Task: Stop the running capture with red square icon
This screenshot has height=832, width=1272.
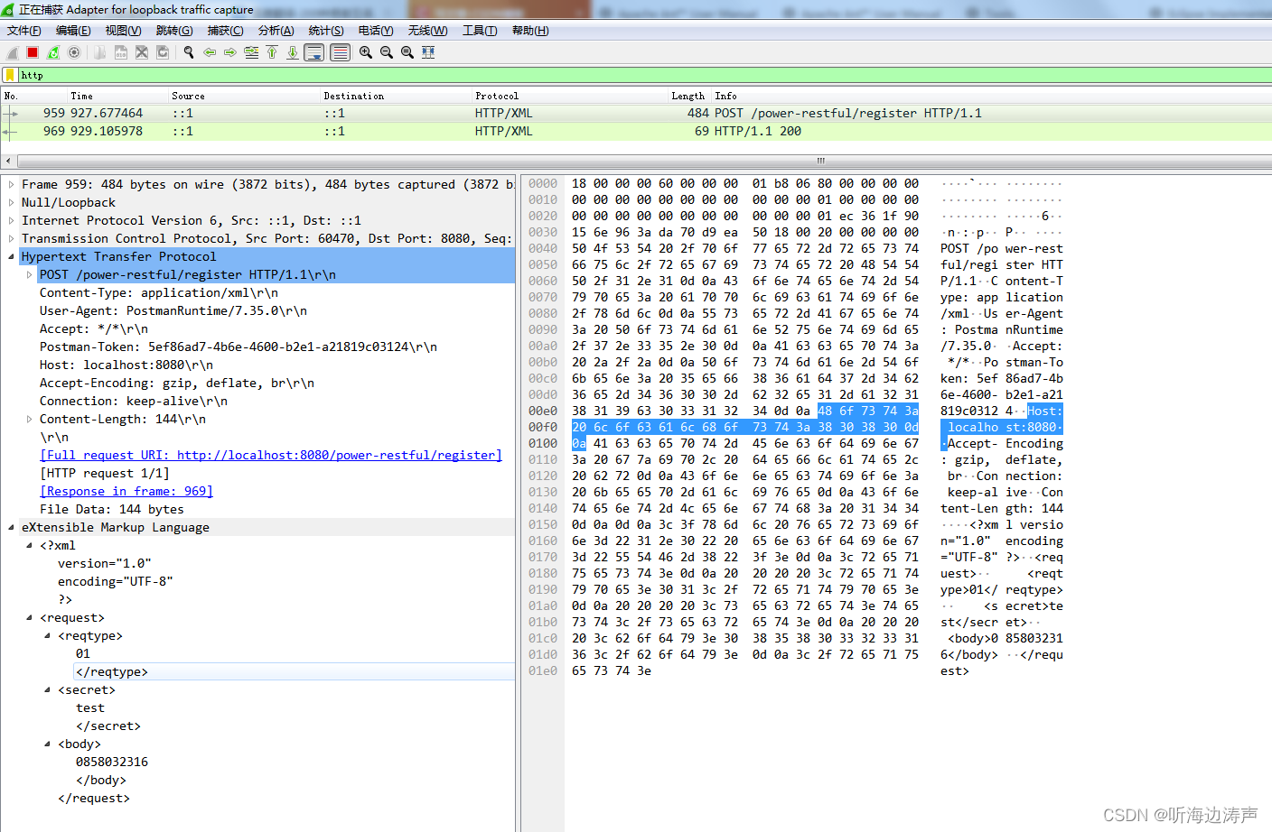Action: click(x=31, y=52)
